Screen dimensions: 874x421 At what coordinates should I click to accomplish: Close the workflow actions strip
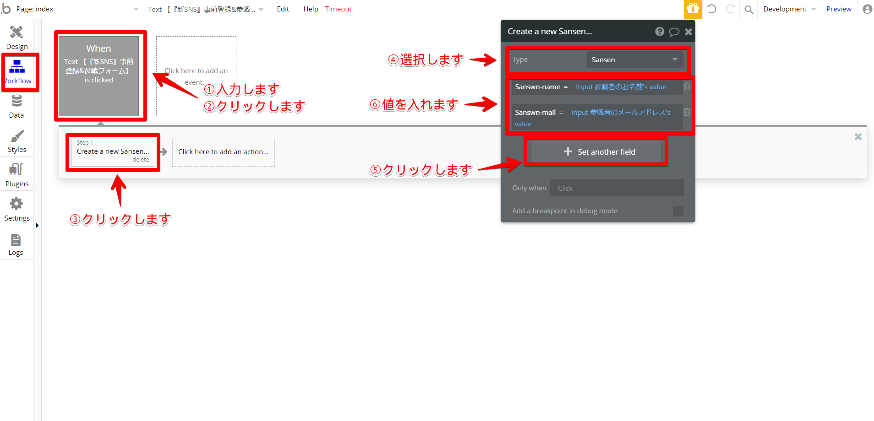[x=858, y=137]
